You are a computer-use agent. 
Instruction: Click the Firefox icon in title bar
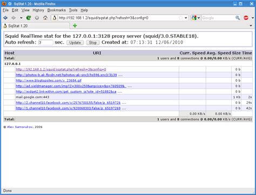pyautogui.click(x=4, y=3)
